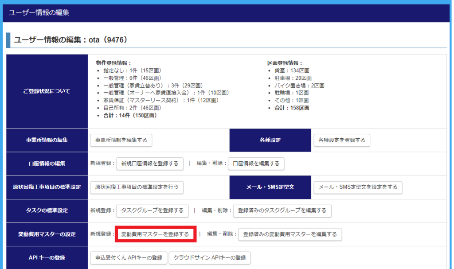Click the メール・SMS定型文 navy header cell
This screenshot has height=269, width=454.
tap(270, 187)
